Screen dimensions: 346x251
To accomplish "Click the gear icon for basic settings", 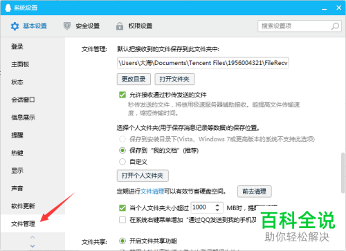I will coord(15,26).
